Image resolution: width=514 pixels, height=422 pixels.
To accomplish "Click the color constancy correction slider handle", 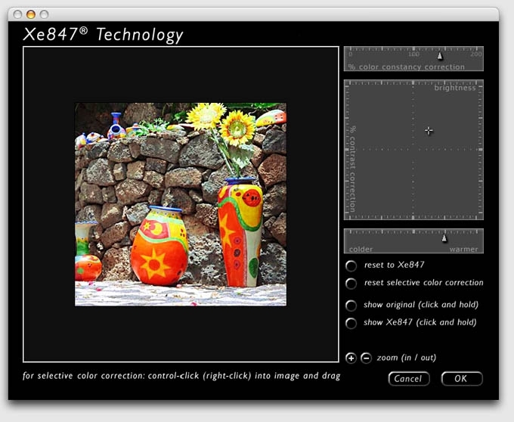I will (440, 57).
